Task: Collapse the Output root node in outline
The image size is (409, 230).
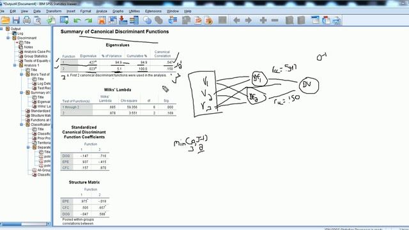Action: 1,29
